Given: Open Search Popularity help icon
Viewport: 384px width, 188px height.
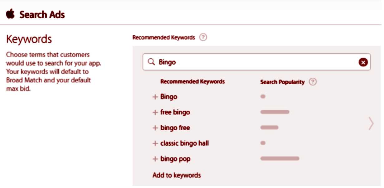Looking at the screenshot, I should pyautogui.click(x=313, y=82).
